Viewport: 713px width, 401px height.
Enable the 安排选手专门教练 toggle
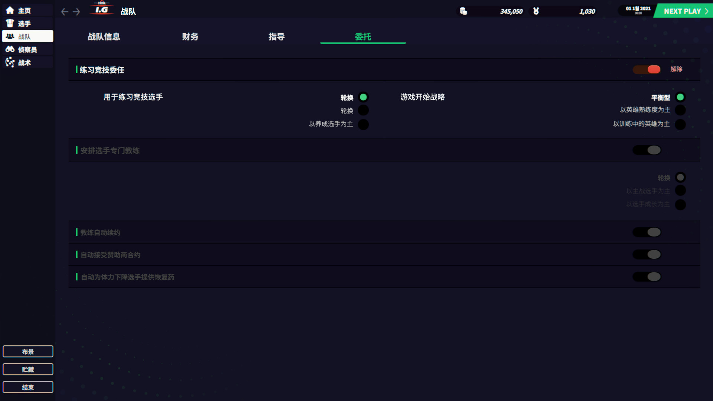(x=647, y=150)
